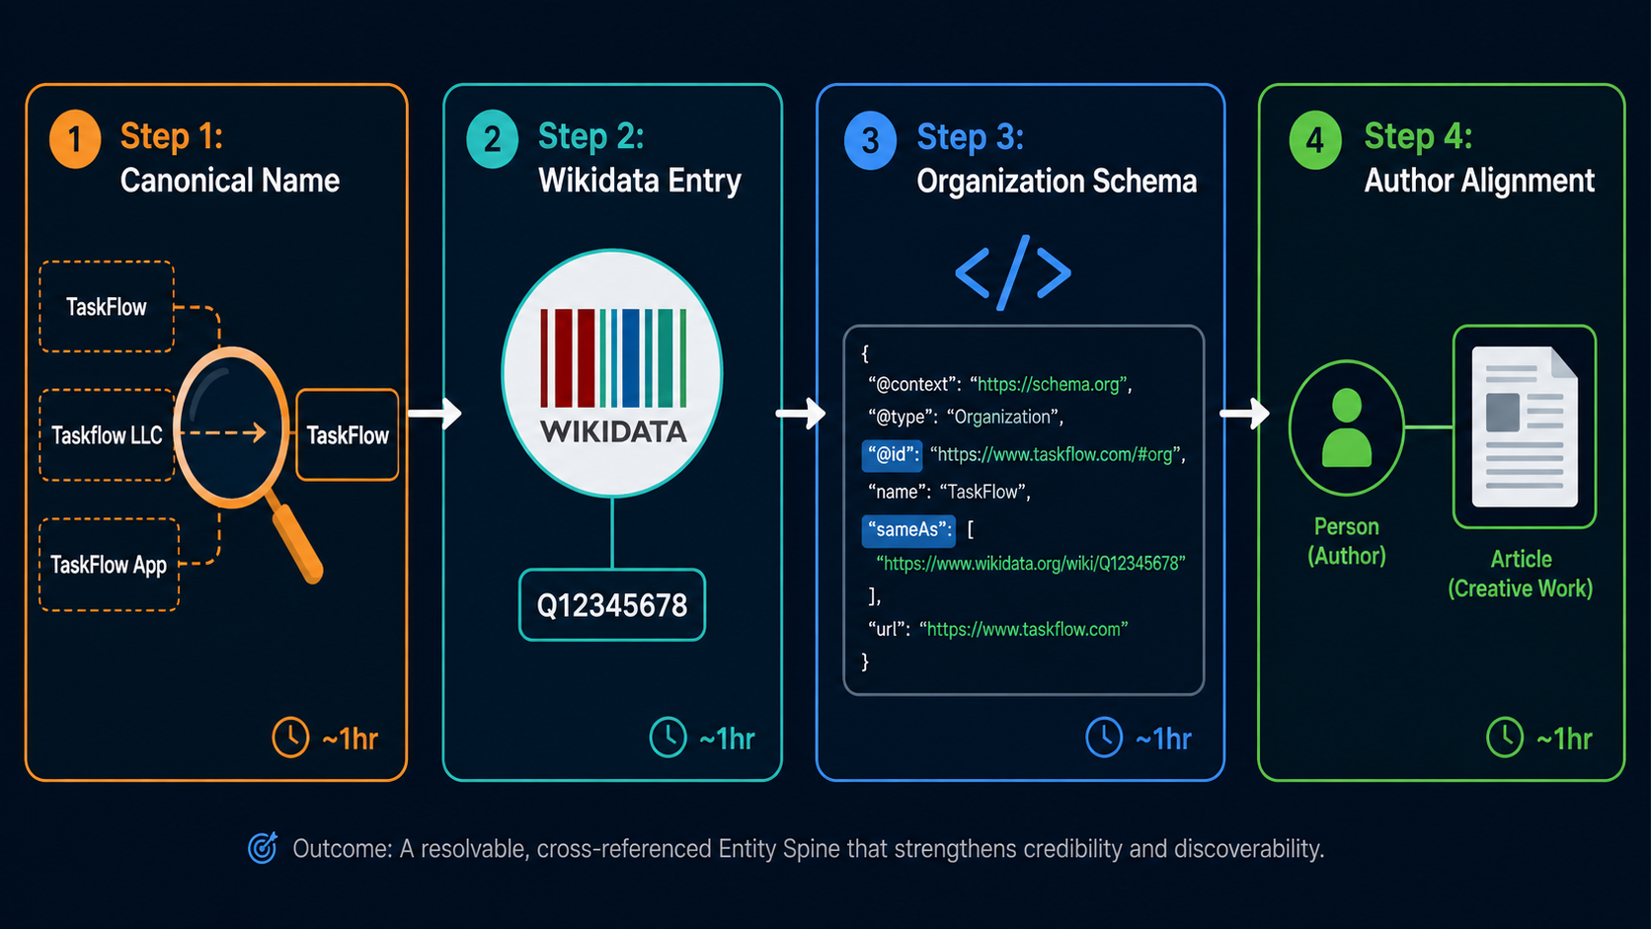The width and height of the screenshot is (1651, 929).
Task: Click the Canonical Name title
Action: pyautogui.click(x=230, y=181)
